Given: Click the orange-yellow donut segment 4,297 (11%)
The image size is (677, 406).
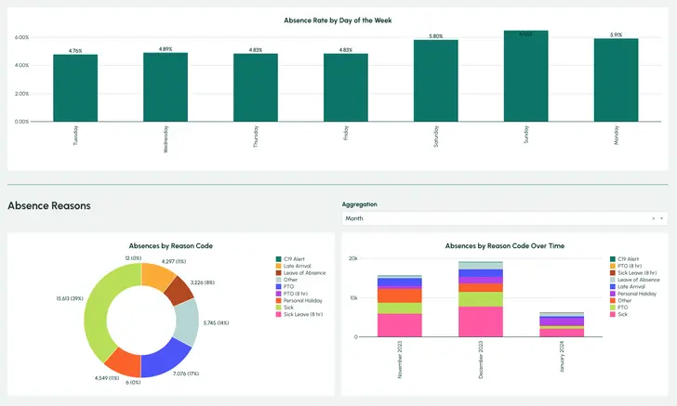Looking at the screenshot, I should 156,276.
